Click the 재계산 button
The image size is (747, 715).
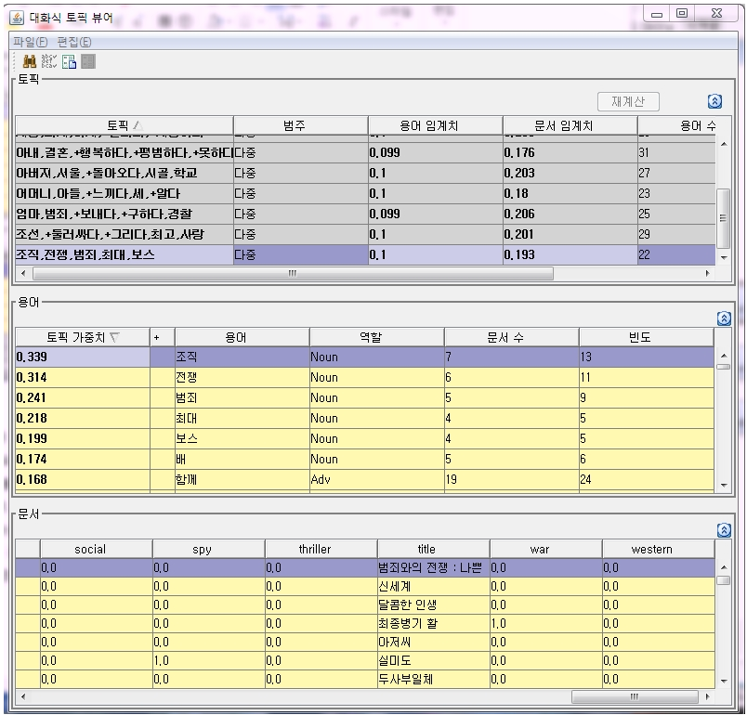coord(628,101)
